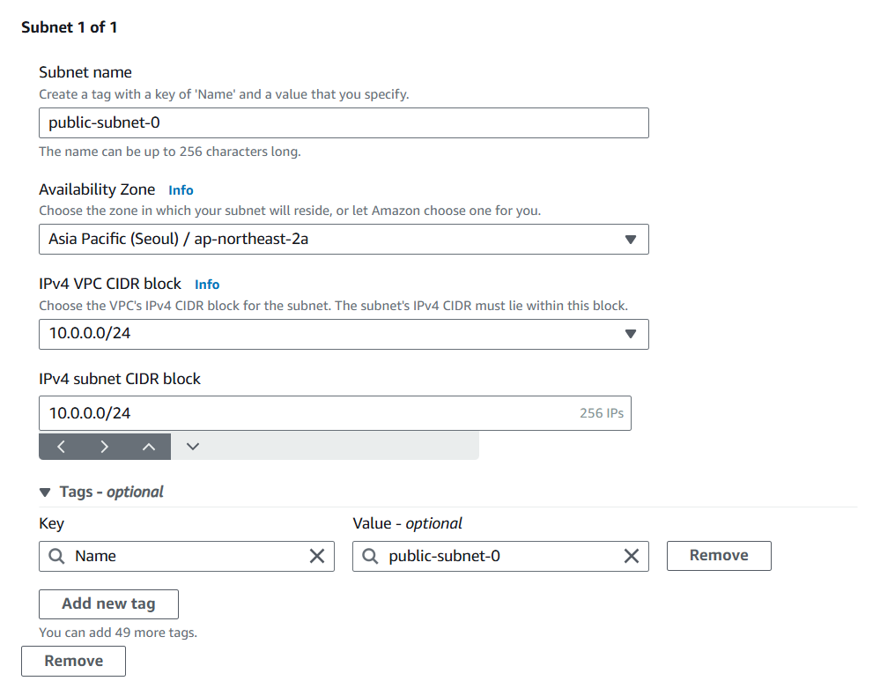Image resolution: width=880 pixels, height=681 pixels.
Task: Click the right arrow under subnet CIDR block
Action: click(x=105, y=446)
